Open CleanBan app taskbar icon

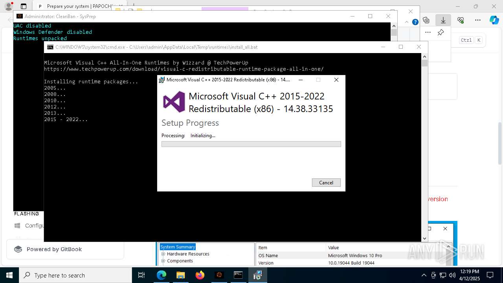click(x=219, y=275)
